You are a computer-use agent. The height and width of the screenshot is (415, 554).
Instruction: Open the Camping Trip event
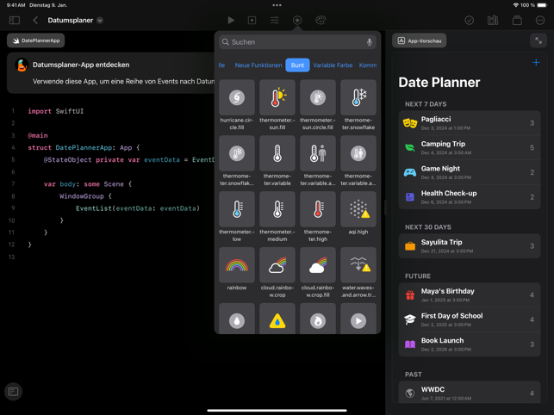[x=470, y=147]
